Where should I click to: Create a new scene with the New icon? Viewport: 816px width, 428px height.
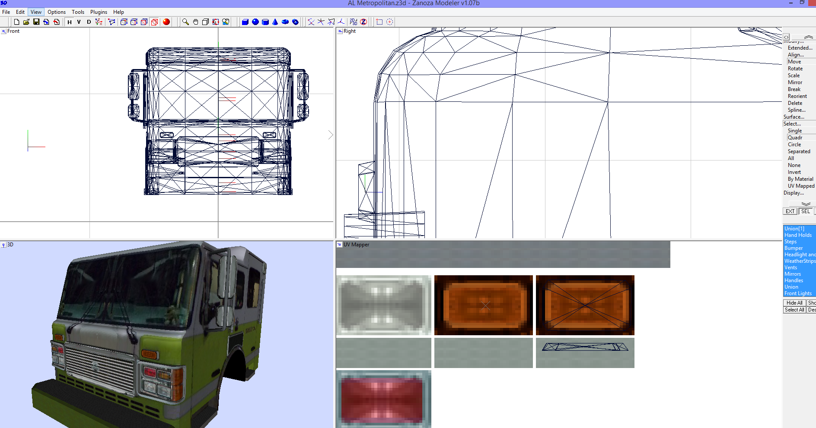point(16,22)
